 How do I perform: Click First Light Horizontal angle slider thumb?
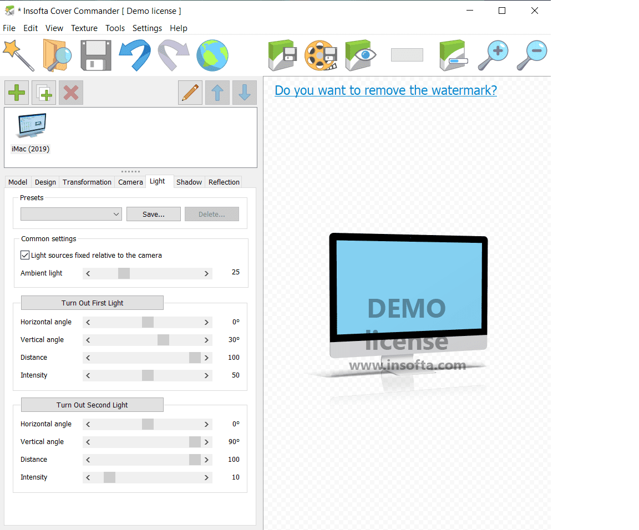point(148,322)
